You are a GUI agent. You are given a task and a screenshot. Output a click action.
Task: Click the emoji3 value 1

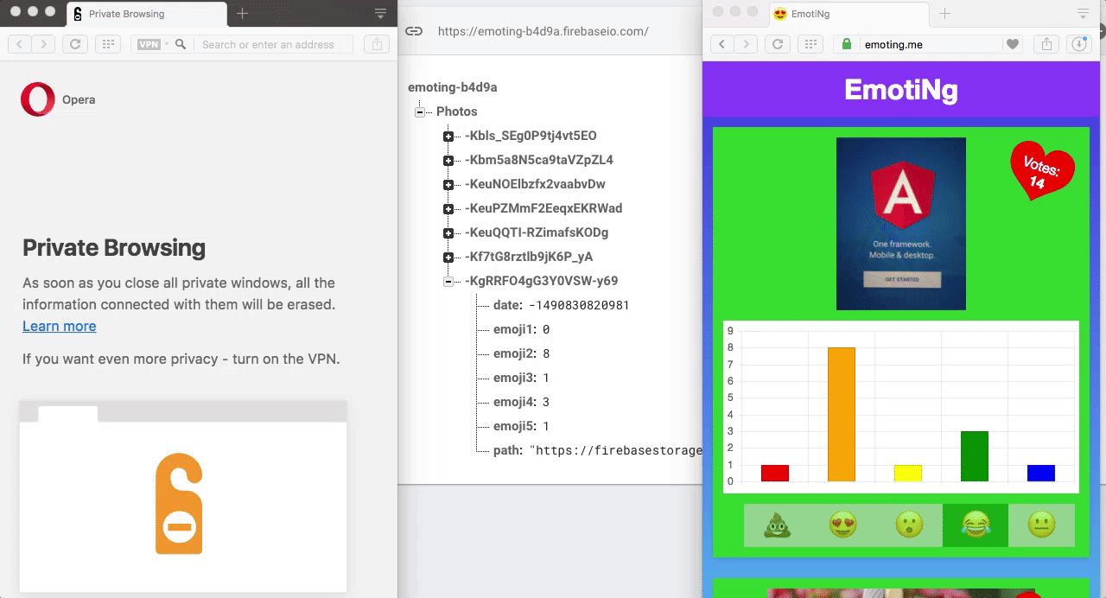pyautogui.click(x=546, y=378)
